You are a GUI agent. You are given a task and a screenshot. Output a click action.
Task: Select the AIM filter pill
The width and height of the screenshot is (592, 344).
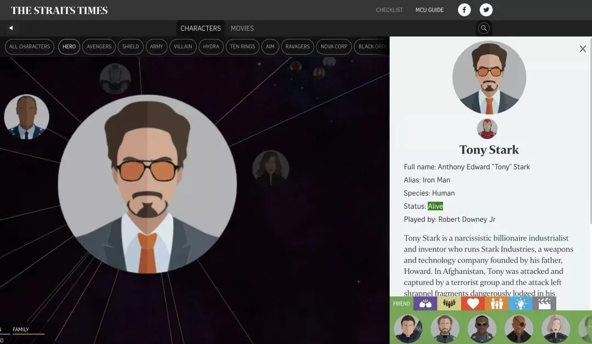(270, 47)
